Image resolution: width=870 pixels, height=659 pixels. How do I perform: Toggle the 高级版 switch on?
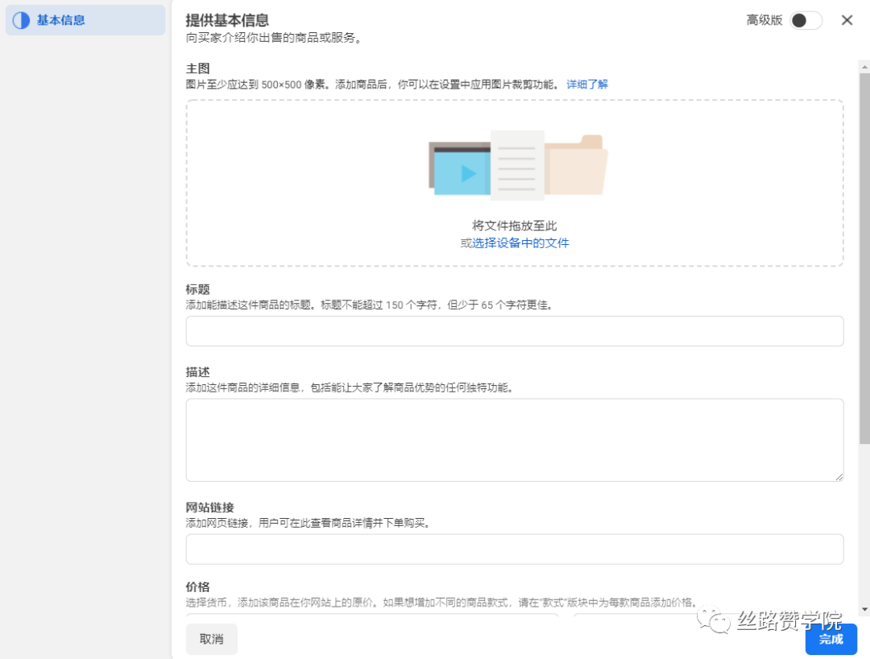click(806, 20)
